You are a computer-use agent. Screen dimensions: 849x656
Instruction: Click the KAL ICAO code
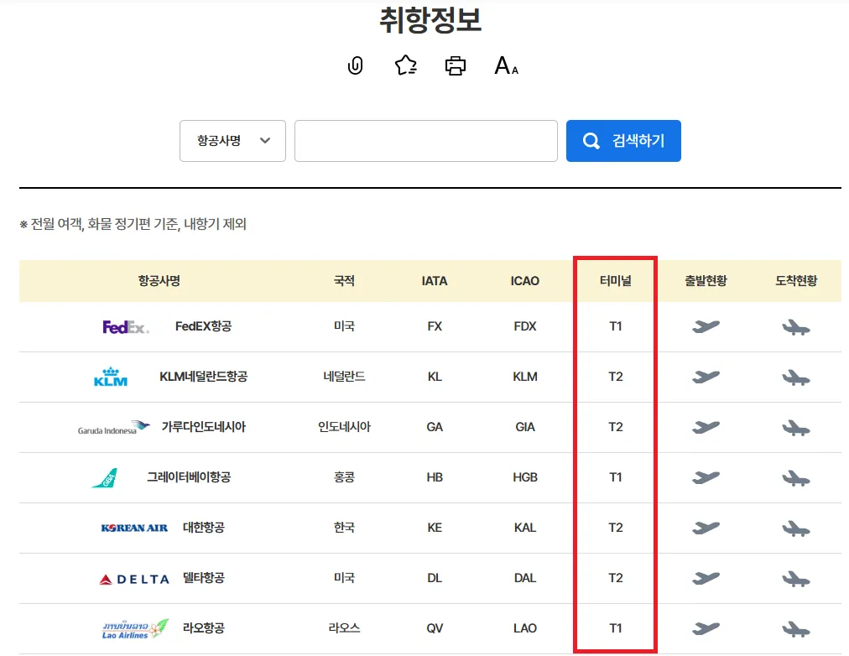[x=524, y=528]
